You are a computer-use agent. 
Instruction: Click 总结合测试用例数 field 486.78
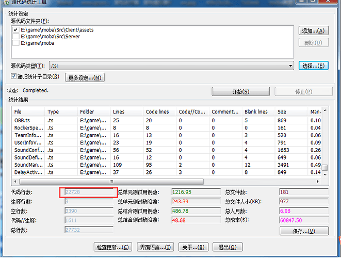(196, 211)
